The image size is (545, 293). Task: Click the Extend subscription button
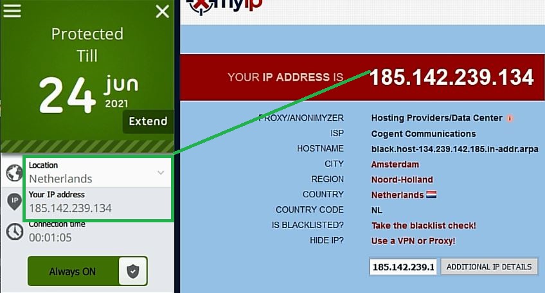[x=148, y=121]
